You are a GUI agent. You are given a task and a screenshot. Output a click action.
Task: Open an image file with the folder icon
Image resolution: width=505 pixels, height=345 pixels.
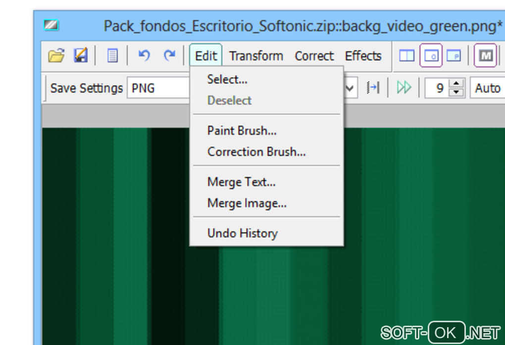click(x=56, y=55)
